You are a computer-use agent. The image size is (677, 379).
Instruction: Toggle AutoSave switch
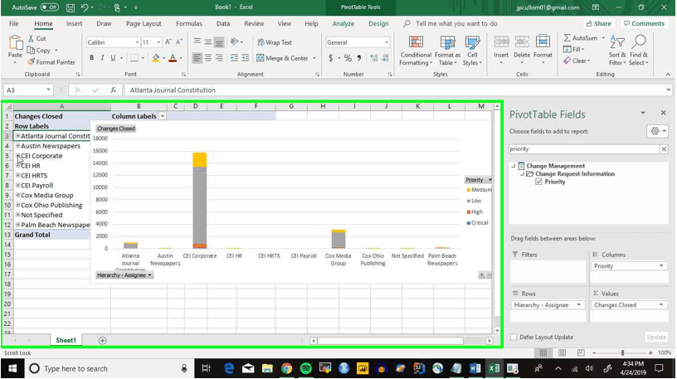point(49,7)
